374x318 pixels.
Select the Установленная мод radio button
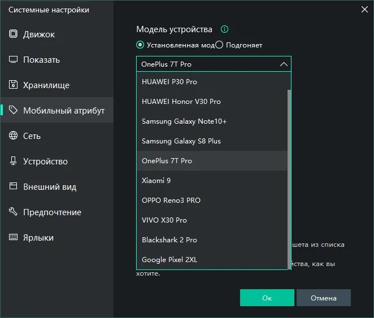point(140,45)
